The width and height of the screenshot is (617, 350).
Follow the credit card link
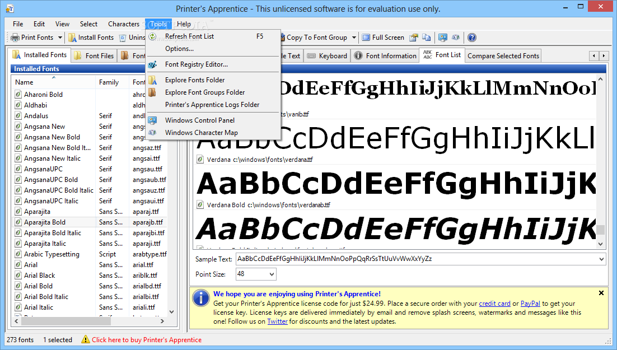click(x=494, y=304)
